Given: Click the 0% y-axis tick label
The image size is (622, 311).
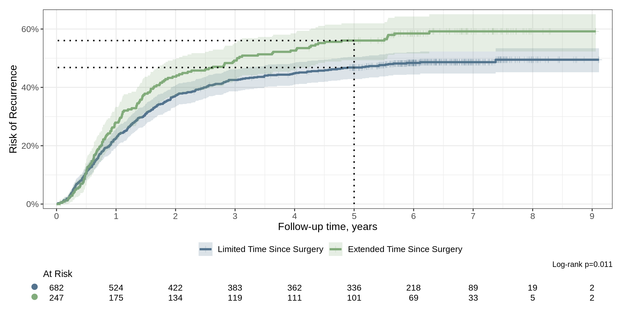Looking at the screenshot, I should [x=32, y=204].
